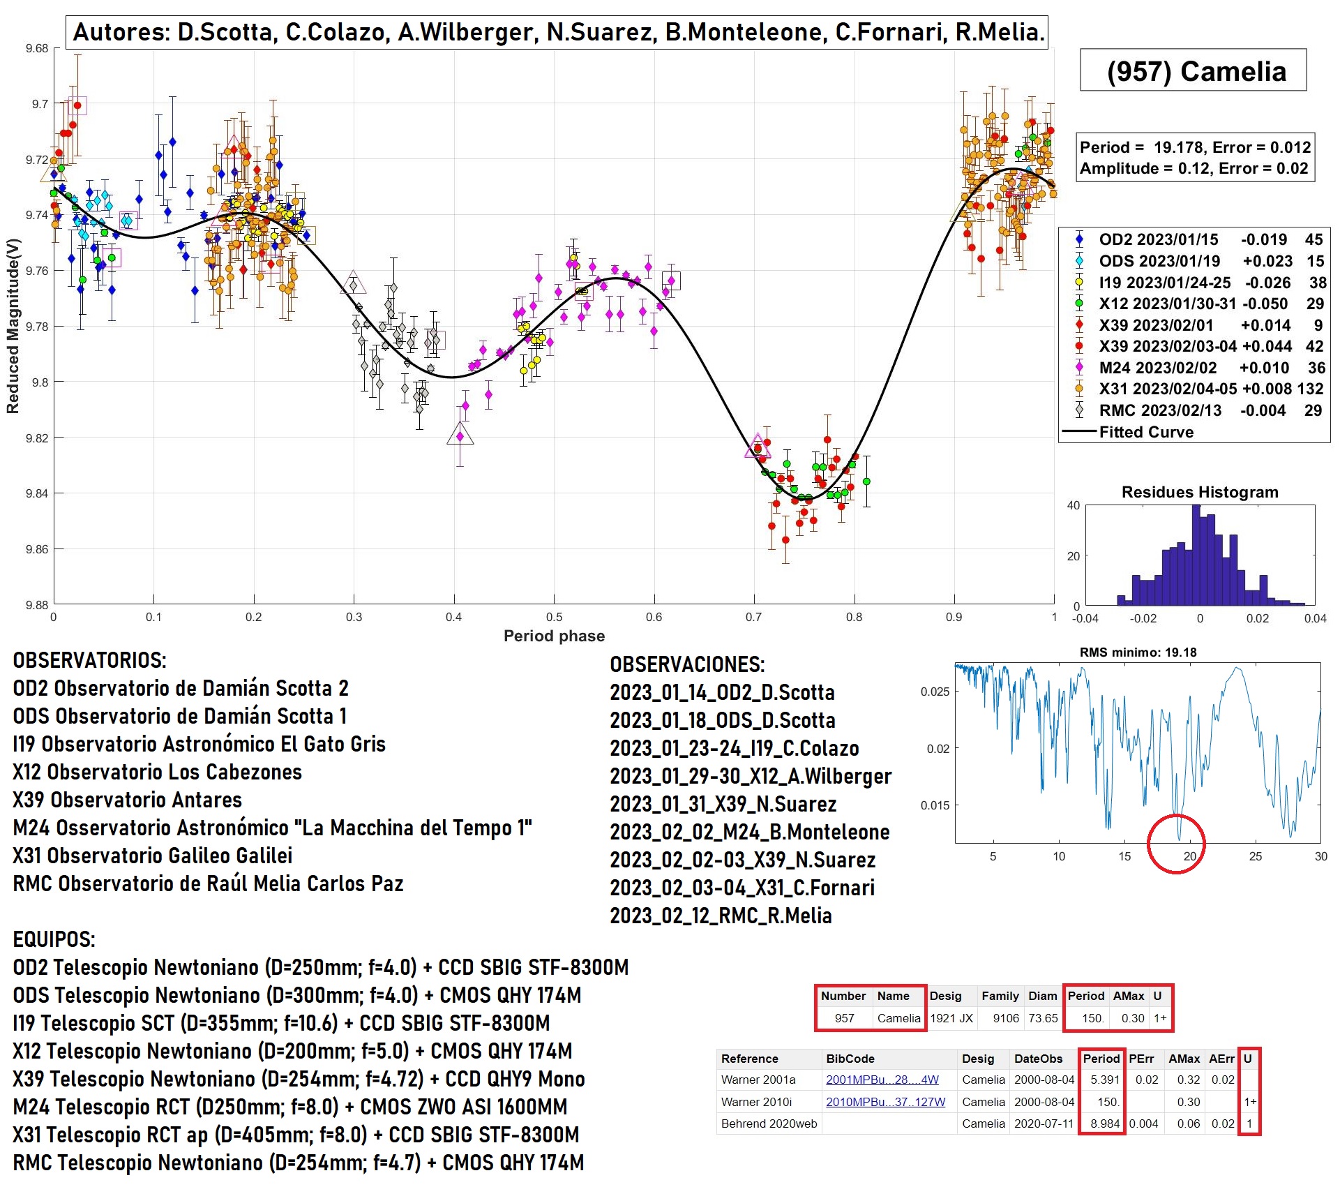Click the OBSERVATORIOS: heading
This screenshot has width=1340, height=1187.
(x=89, y=660)
